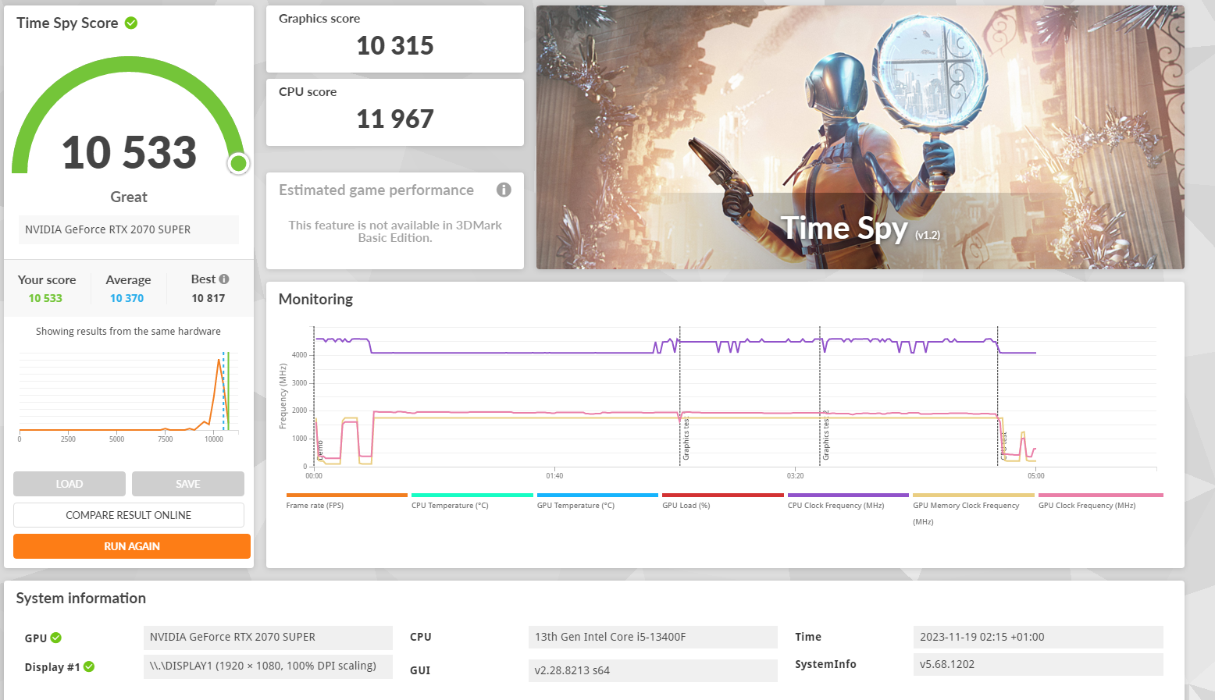Click the info icon beside Estimated game performance
The width and height of the screenshot is (1215, 700).
(x=504, y=190)
